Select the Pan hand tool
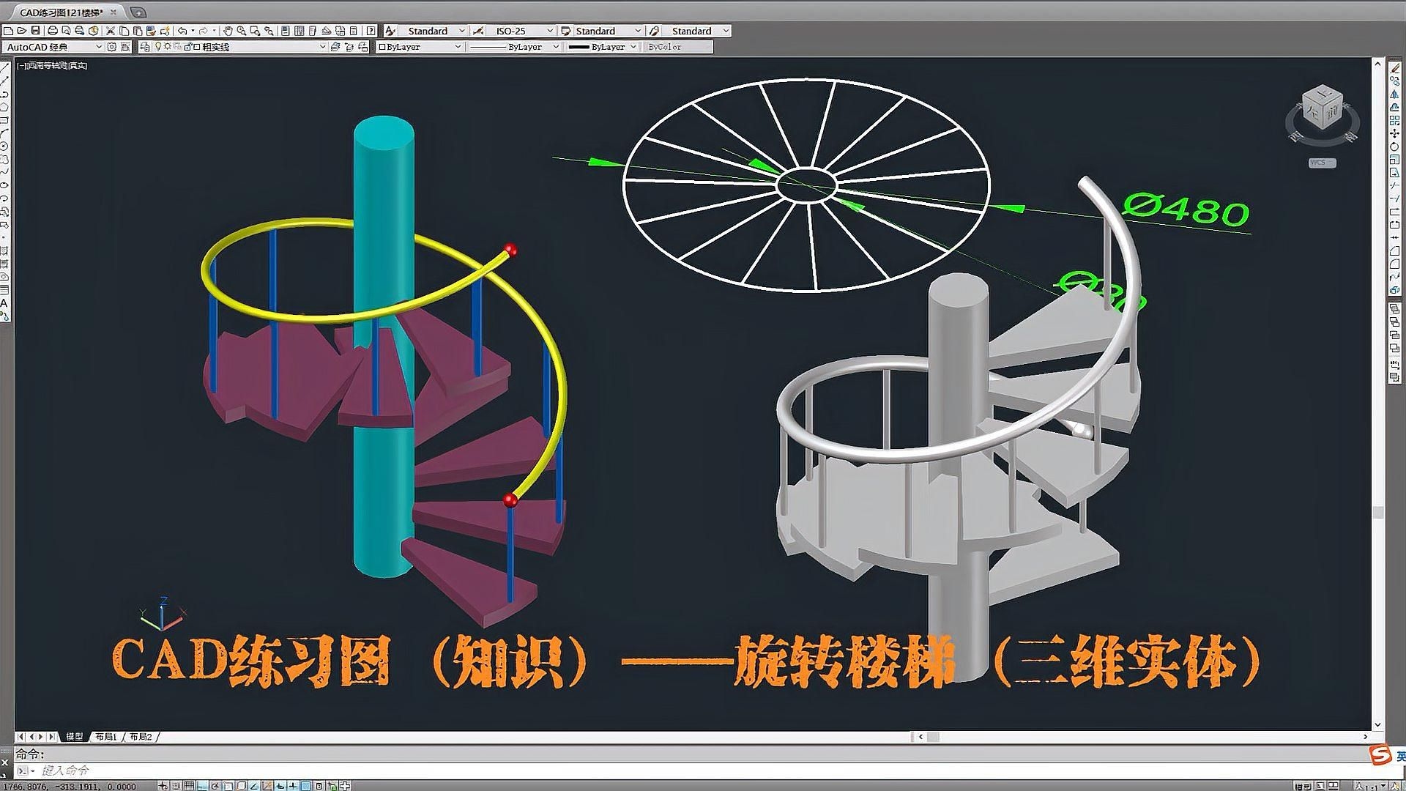The image size is (1406, 791). [228, 31]
